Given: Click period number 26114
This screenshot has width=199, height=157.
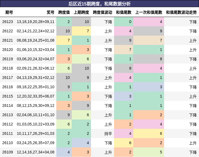Looking at the screenshot, I should (8, 105).
